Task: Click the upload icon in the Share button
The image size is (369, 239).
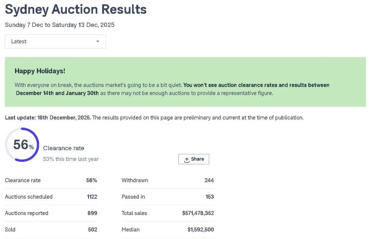Action: (x=187, y=160)
